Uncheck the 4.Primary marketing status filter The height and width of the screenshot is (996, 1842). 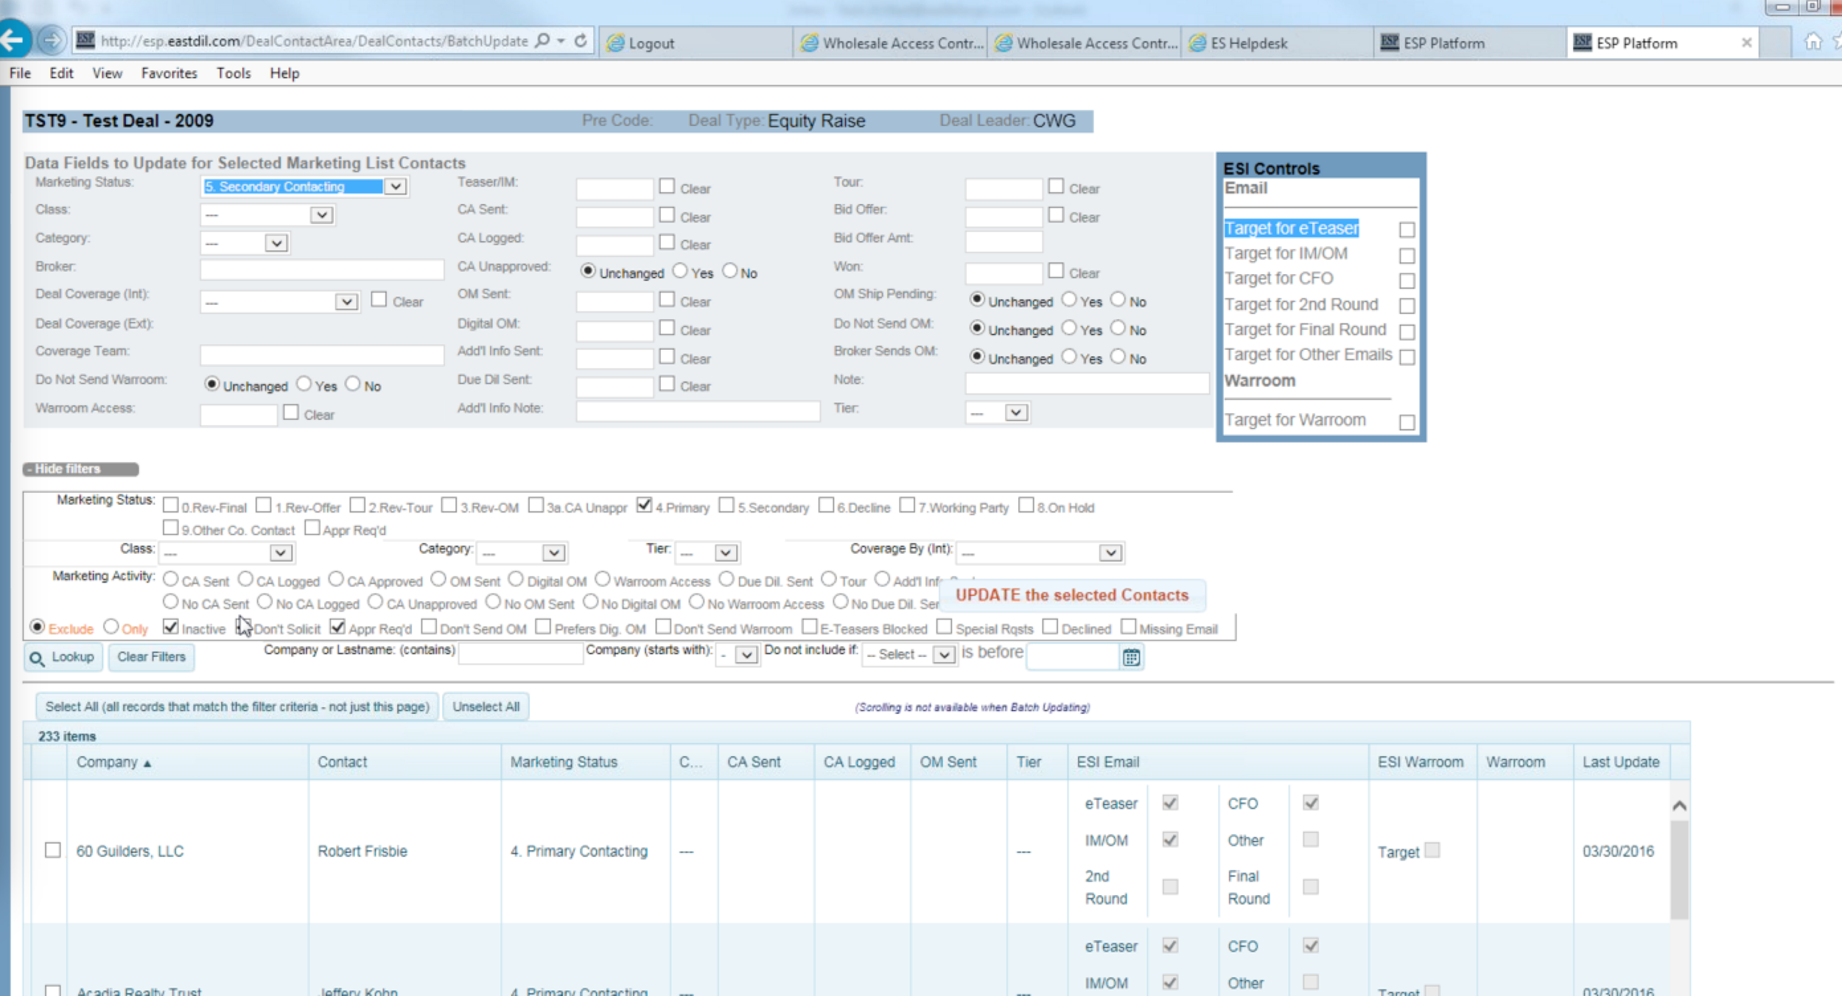pyautogui.click(x=644, y=505)
